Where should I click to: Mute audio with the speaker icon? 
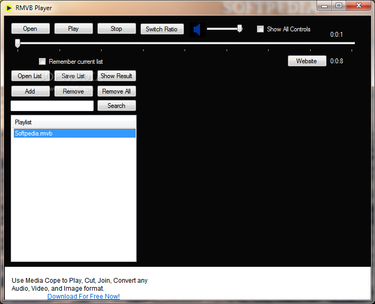pos(197,30)
